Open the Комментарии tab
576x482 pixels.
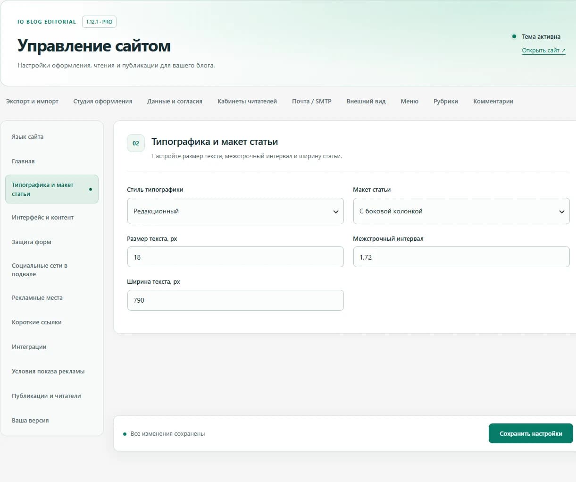pos(493,101)
